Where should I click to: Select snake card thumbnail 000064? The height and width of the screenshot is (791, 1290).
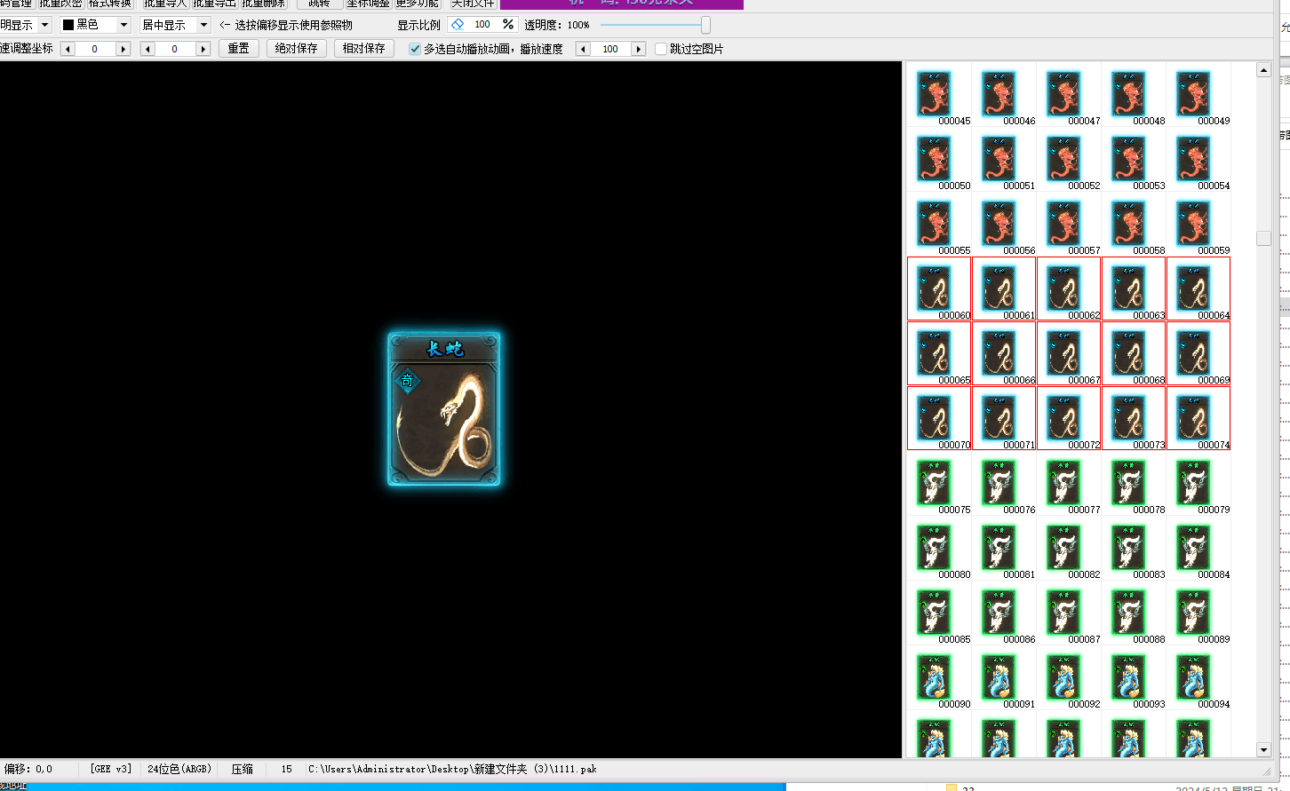click(x=1198, y=289)
